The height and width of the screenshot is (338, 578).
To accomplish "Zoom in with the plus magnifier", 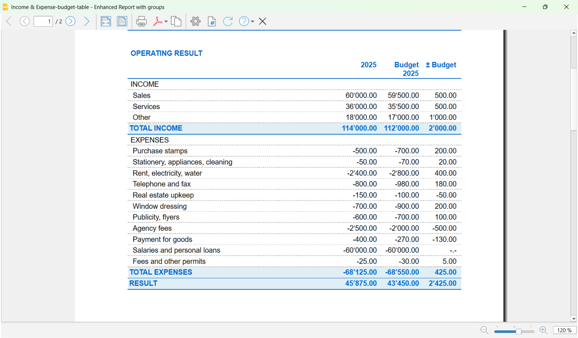I will coord(543,330).
